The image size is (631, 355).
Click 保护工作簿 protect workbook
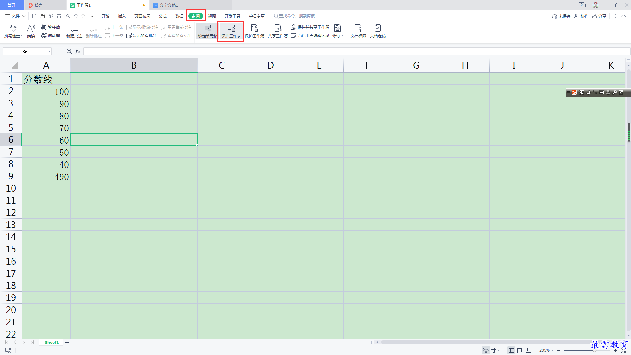point(255,31)
